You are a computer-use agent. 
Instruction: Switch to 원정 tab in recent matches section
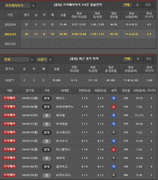point(149,59)
